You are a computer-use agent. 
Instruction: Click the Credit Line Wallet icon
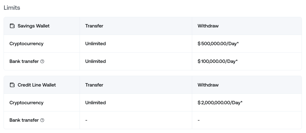(12, 85)
